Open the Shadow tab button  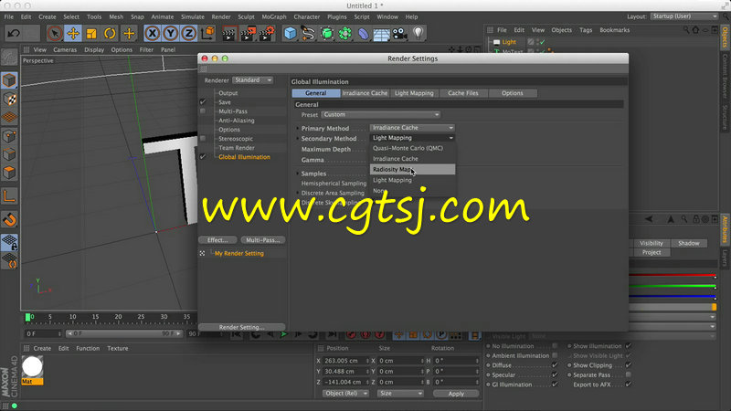point(689,243)
